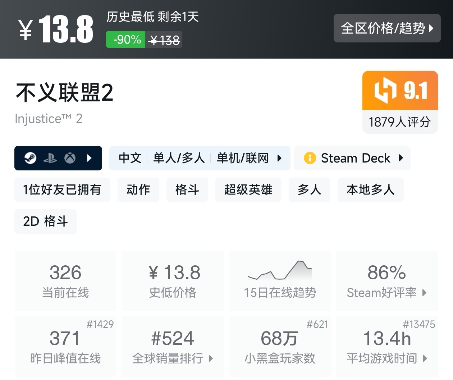This screenshot has height=380, width=453.
Task: Open 全区价格/趋势 panel
Action: 387,28
